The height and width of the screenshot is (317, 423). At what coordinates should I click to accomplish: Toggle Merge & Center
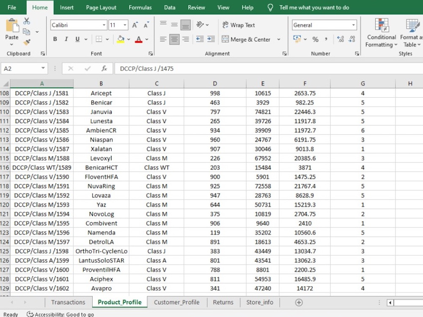tap(246, 39)
